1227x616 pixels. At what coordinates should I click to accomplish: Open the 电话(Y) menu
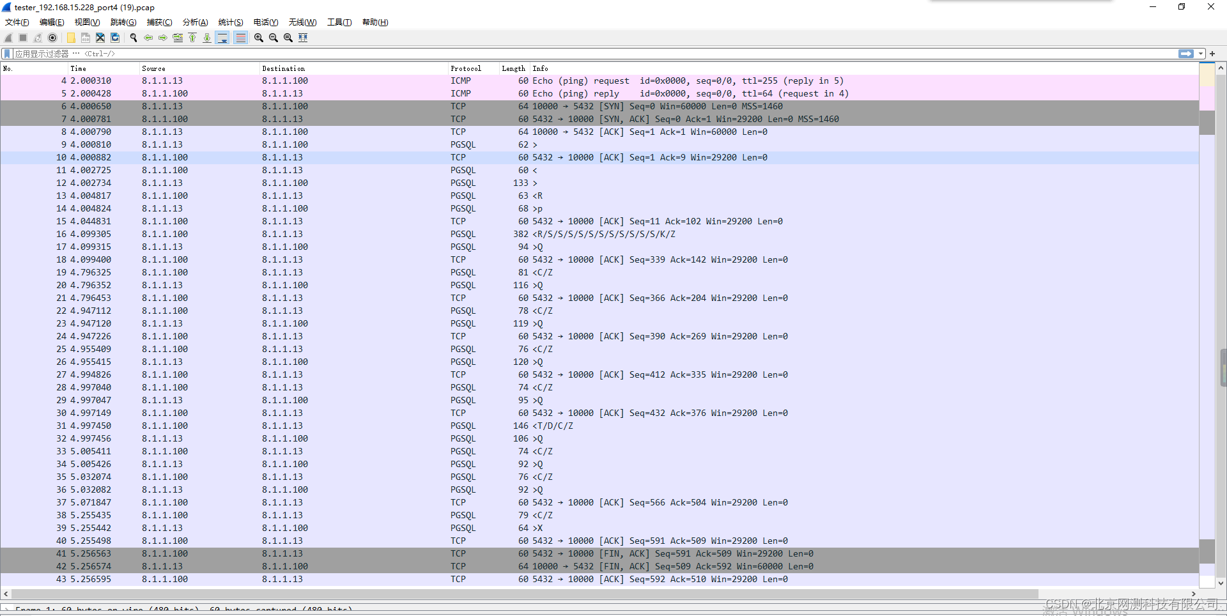click(266, 22)
